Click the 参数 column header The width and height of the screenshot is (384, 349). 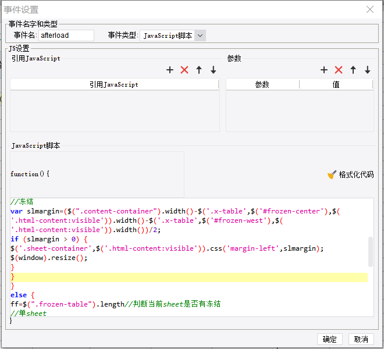262,84
